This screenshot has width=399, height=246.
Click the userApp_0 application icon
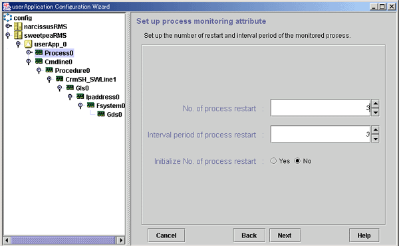[28, 44]
